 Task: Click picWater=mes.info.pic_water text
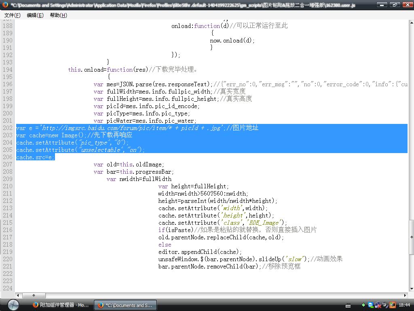[152, 121]
